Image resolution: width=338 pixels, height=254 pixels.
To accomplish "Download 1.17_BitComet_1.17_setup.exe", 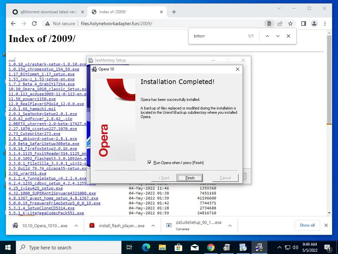I will pos(42,74).
